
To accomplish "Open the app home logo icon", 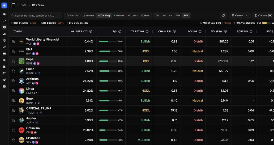I will point(4,5).
